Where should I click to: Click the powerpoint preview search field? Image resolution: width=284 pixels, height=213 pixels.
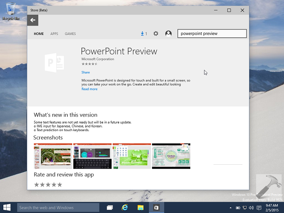click(x=212, y=34)
